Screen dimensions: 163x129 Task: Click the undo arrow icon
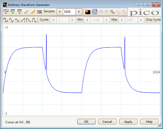pos(101,12)
